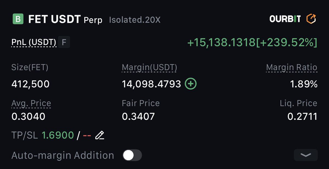Click the Avg. Price underlined label

[31, 103]
